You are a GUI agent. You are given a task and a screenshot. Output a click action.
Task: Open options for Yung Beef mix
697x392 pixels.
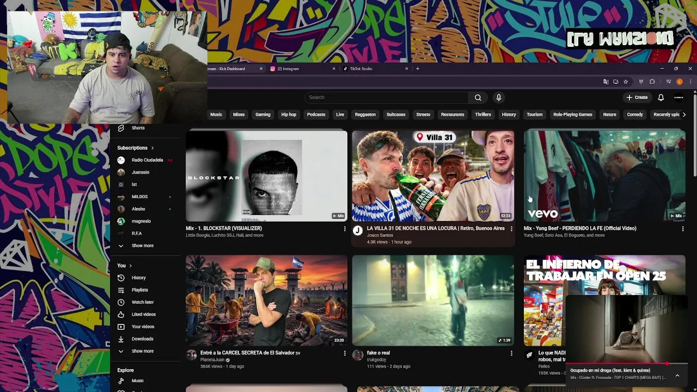(683, 229)
